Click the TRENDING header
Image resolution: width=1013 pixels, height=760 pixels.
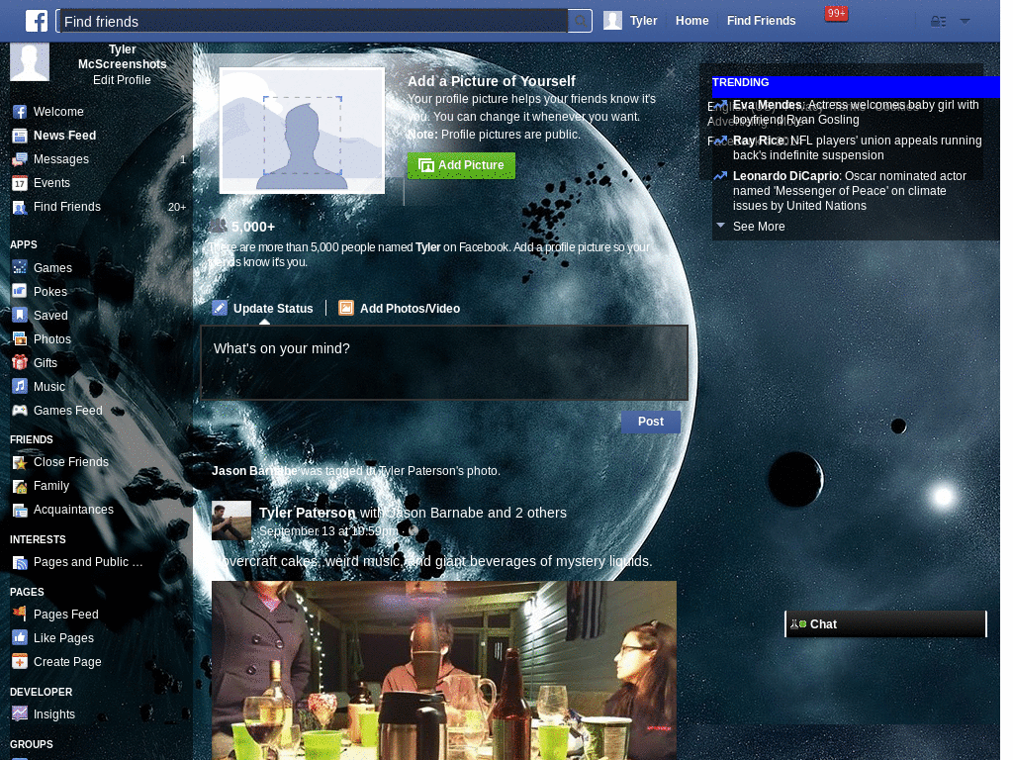[x=740, y=83]
